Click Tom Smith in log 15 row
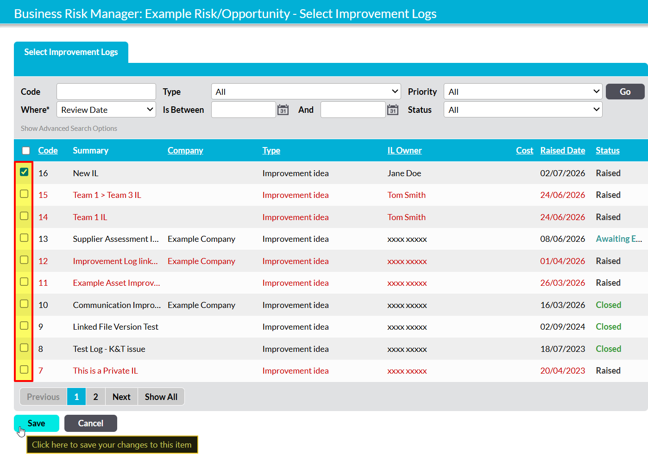Viewport: 648px width, 461px height. coord(406,195)
